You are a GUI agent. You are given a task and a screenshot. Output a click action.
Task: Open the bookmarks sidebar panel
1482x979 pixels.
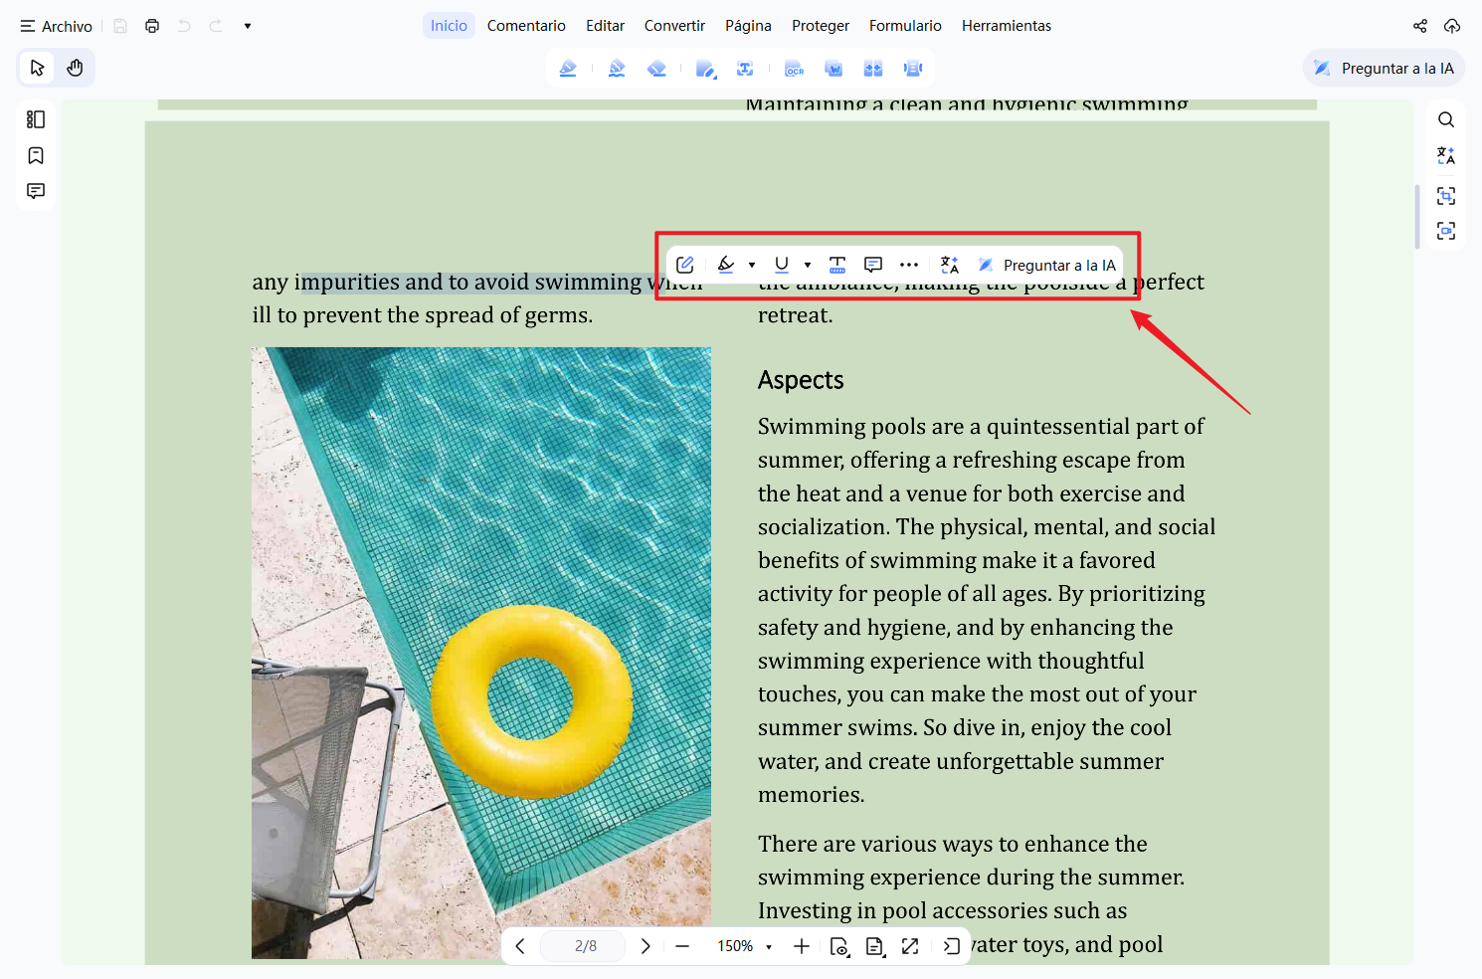36,155
